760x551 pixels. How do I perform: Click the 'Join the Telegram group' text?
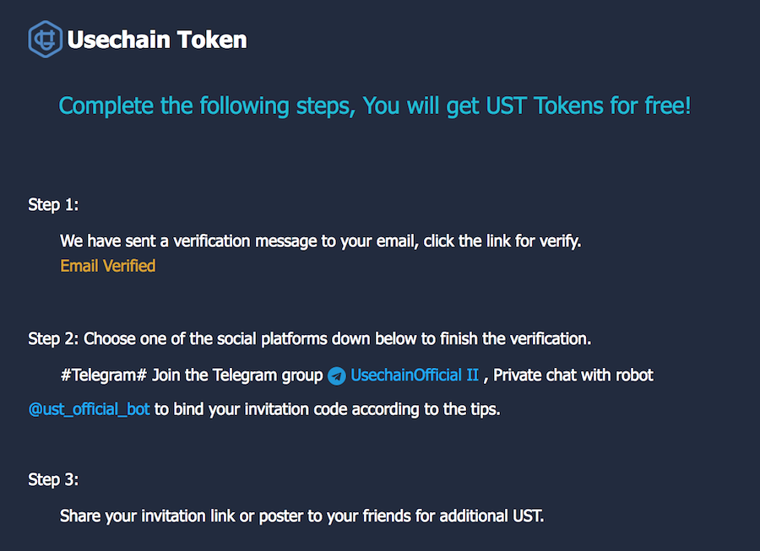tap(237, 375)
